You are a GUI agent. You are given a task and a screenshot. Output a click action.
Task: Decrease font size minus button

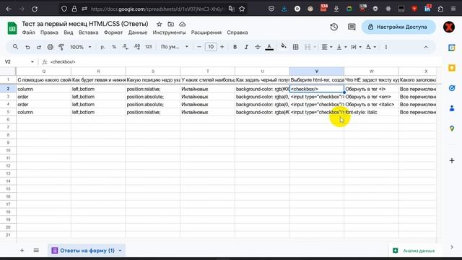(199, 47)
